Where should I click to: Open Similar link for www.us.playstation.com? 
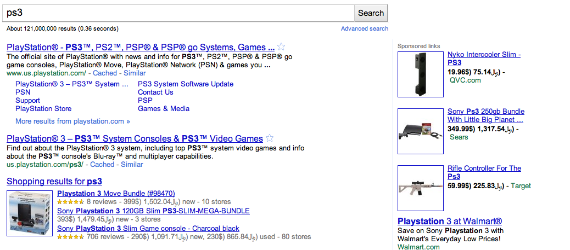click(135, 73)
